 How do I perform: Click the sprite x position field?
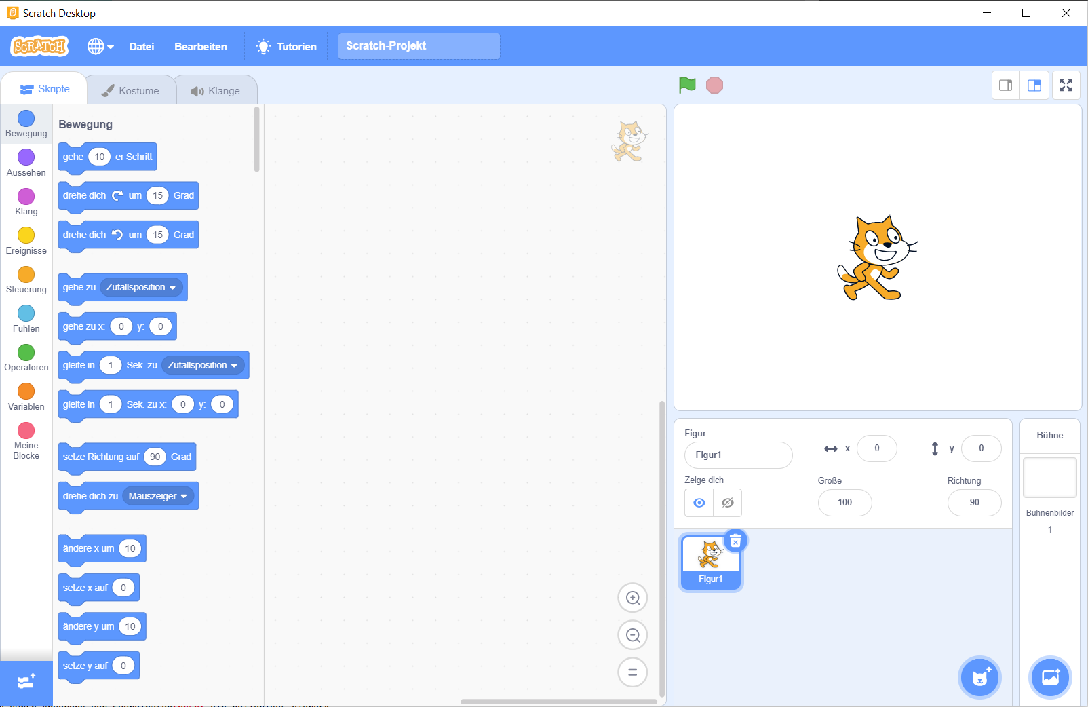877,448
